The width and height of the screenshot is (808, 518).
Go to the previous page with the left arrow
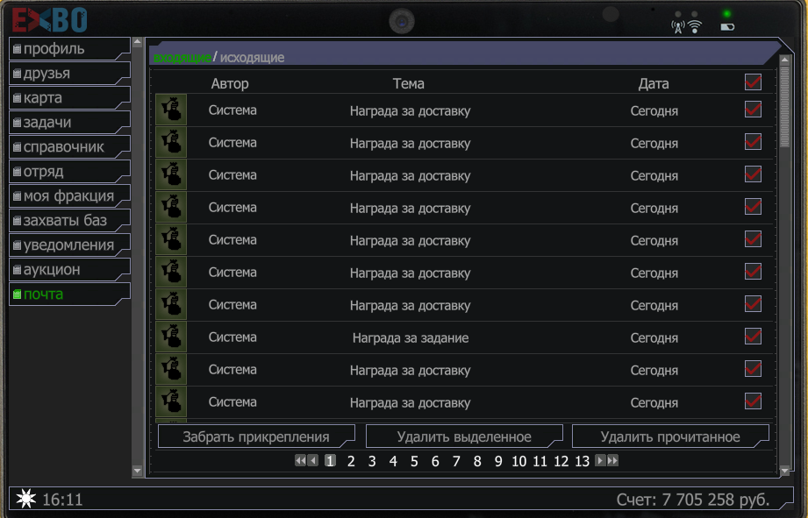click(313, 460)
